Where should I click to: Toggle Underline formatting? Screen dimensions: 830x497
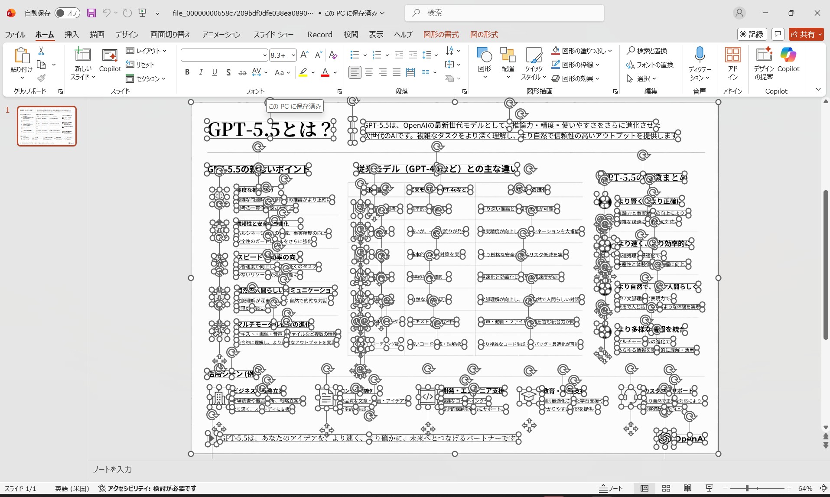pos(215,72)
